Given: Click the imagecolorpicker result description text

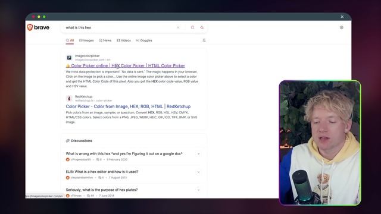Looking at the screenshot, I should point(132,79).
